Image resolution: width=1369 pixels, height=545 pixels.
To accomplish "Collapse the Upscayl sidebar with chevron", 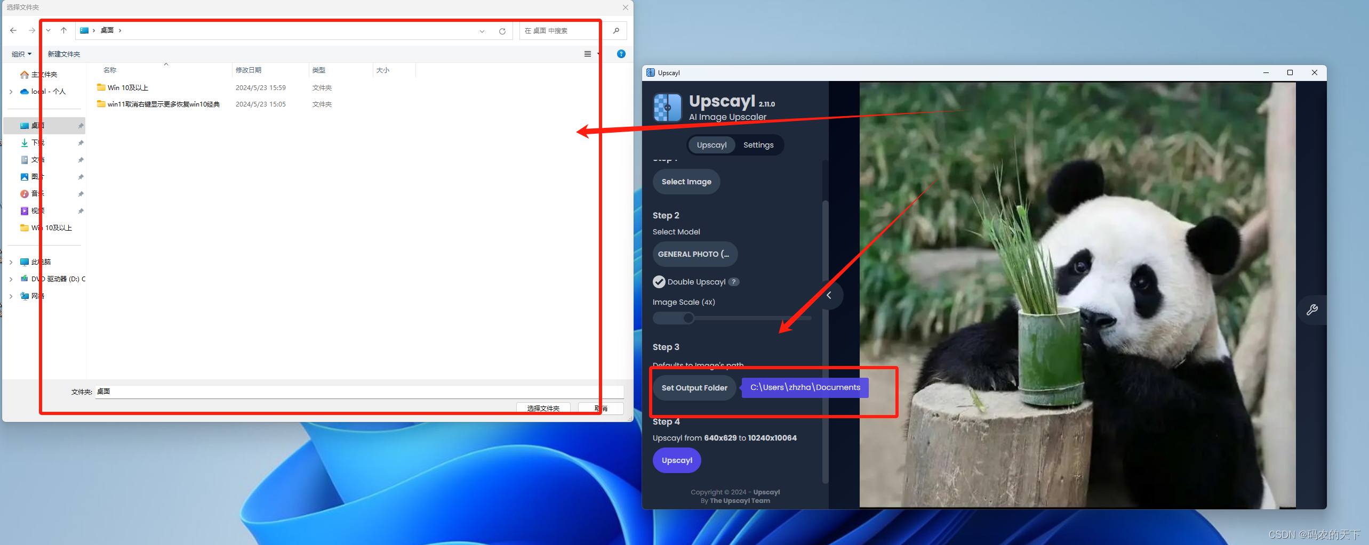I will tap(829, 295).
